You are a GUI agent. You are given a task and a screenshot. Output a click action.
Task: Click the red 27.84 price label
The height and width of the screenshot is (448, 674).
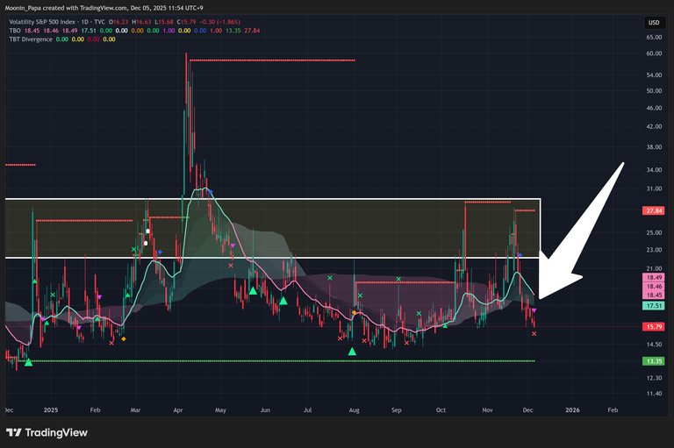coord(653,210)
